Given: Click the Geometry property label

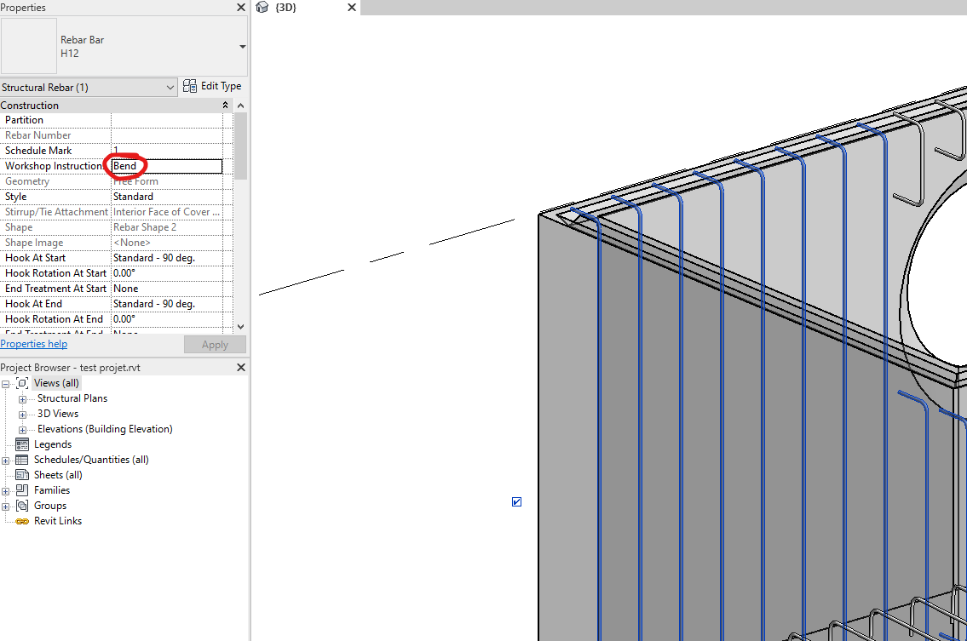Looking at the screenshot, I should 26,181.
